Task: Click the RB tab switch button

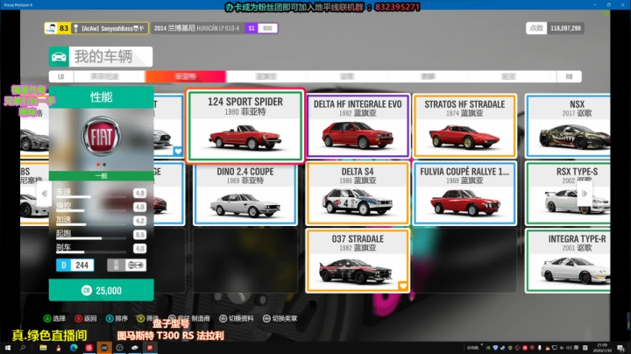Action: pos(569,76)
